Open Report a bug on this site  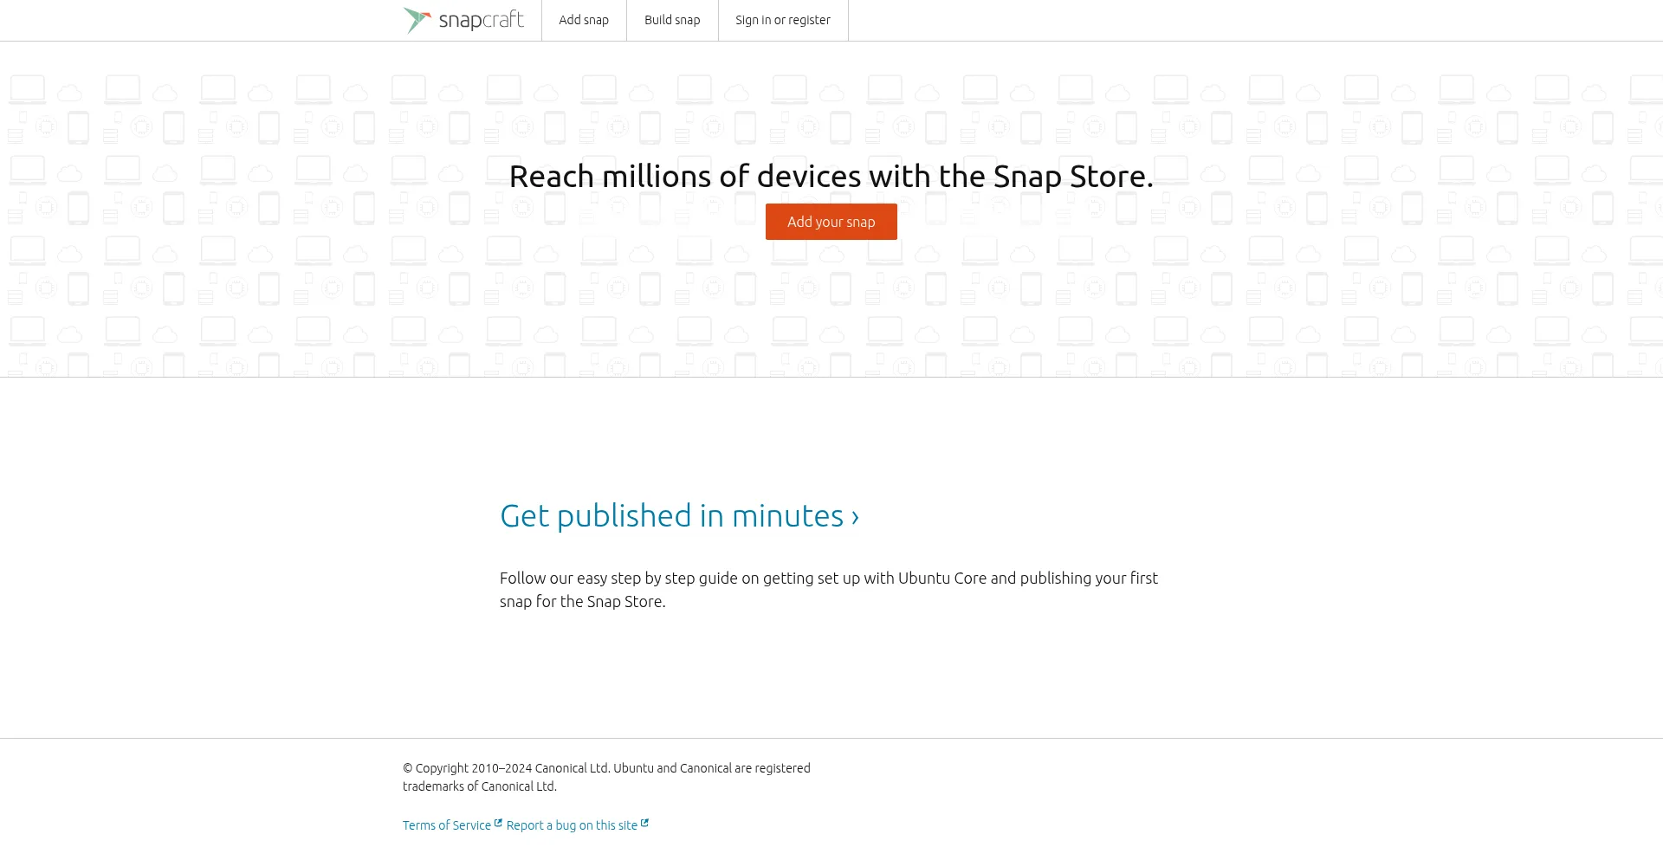572,825
